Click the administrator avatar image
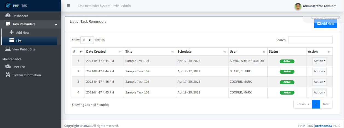The image size is (344, 128). pos(298,6)
